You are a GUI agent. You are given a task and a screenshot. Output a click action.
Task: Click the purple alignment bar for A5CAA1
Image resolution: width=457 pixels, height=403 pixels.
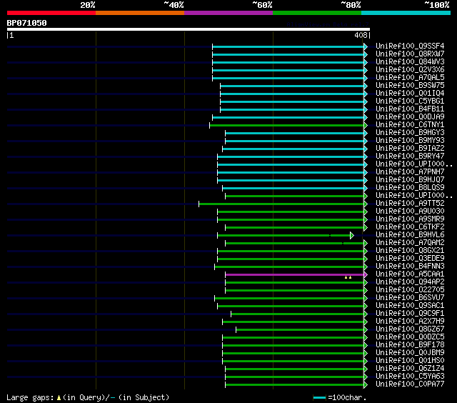pos(295,274)
